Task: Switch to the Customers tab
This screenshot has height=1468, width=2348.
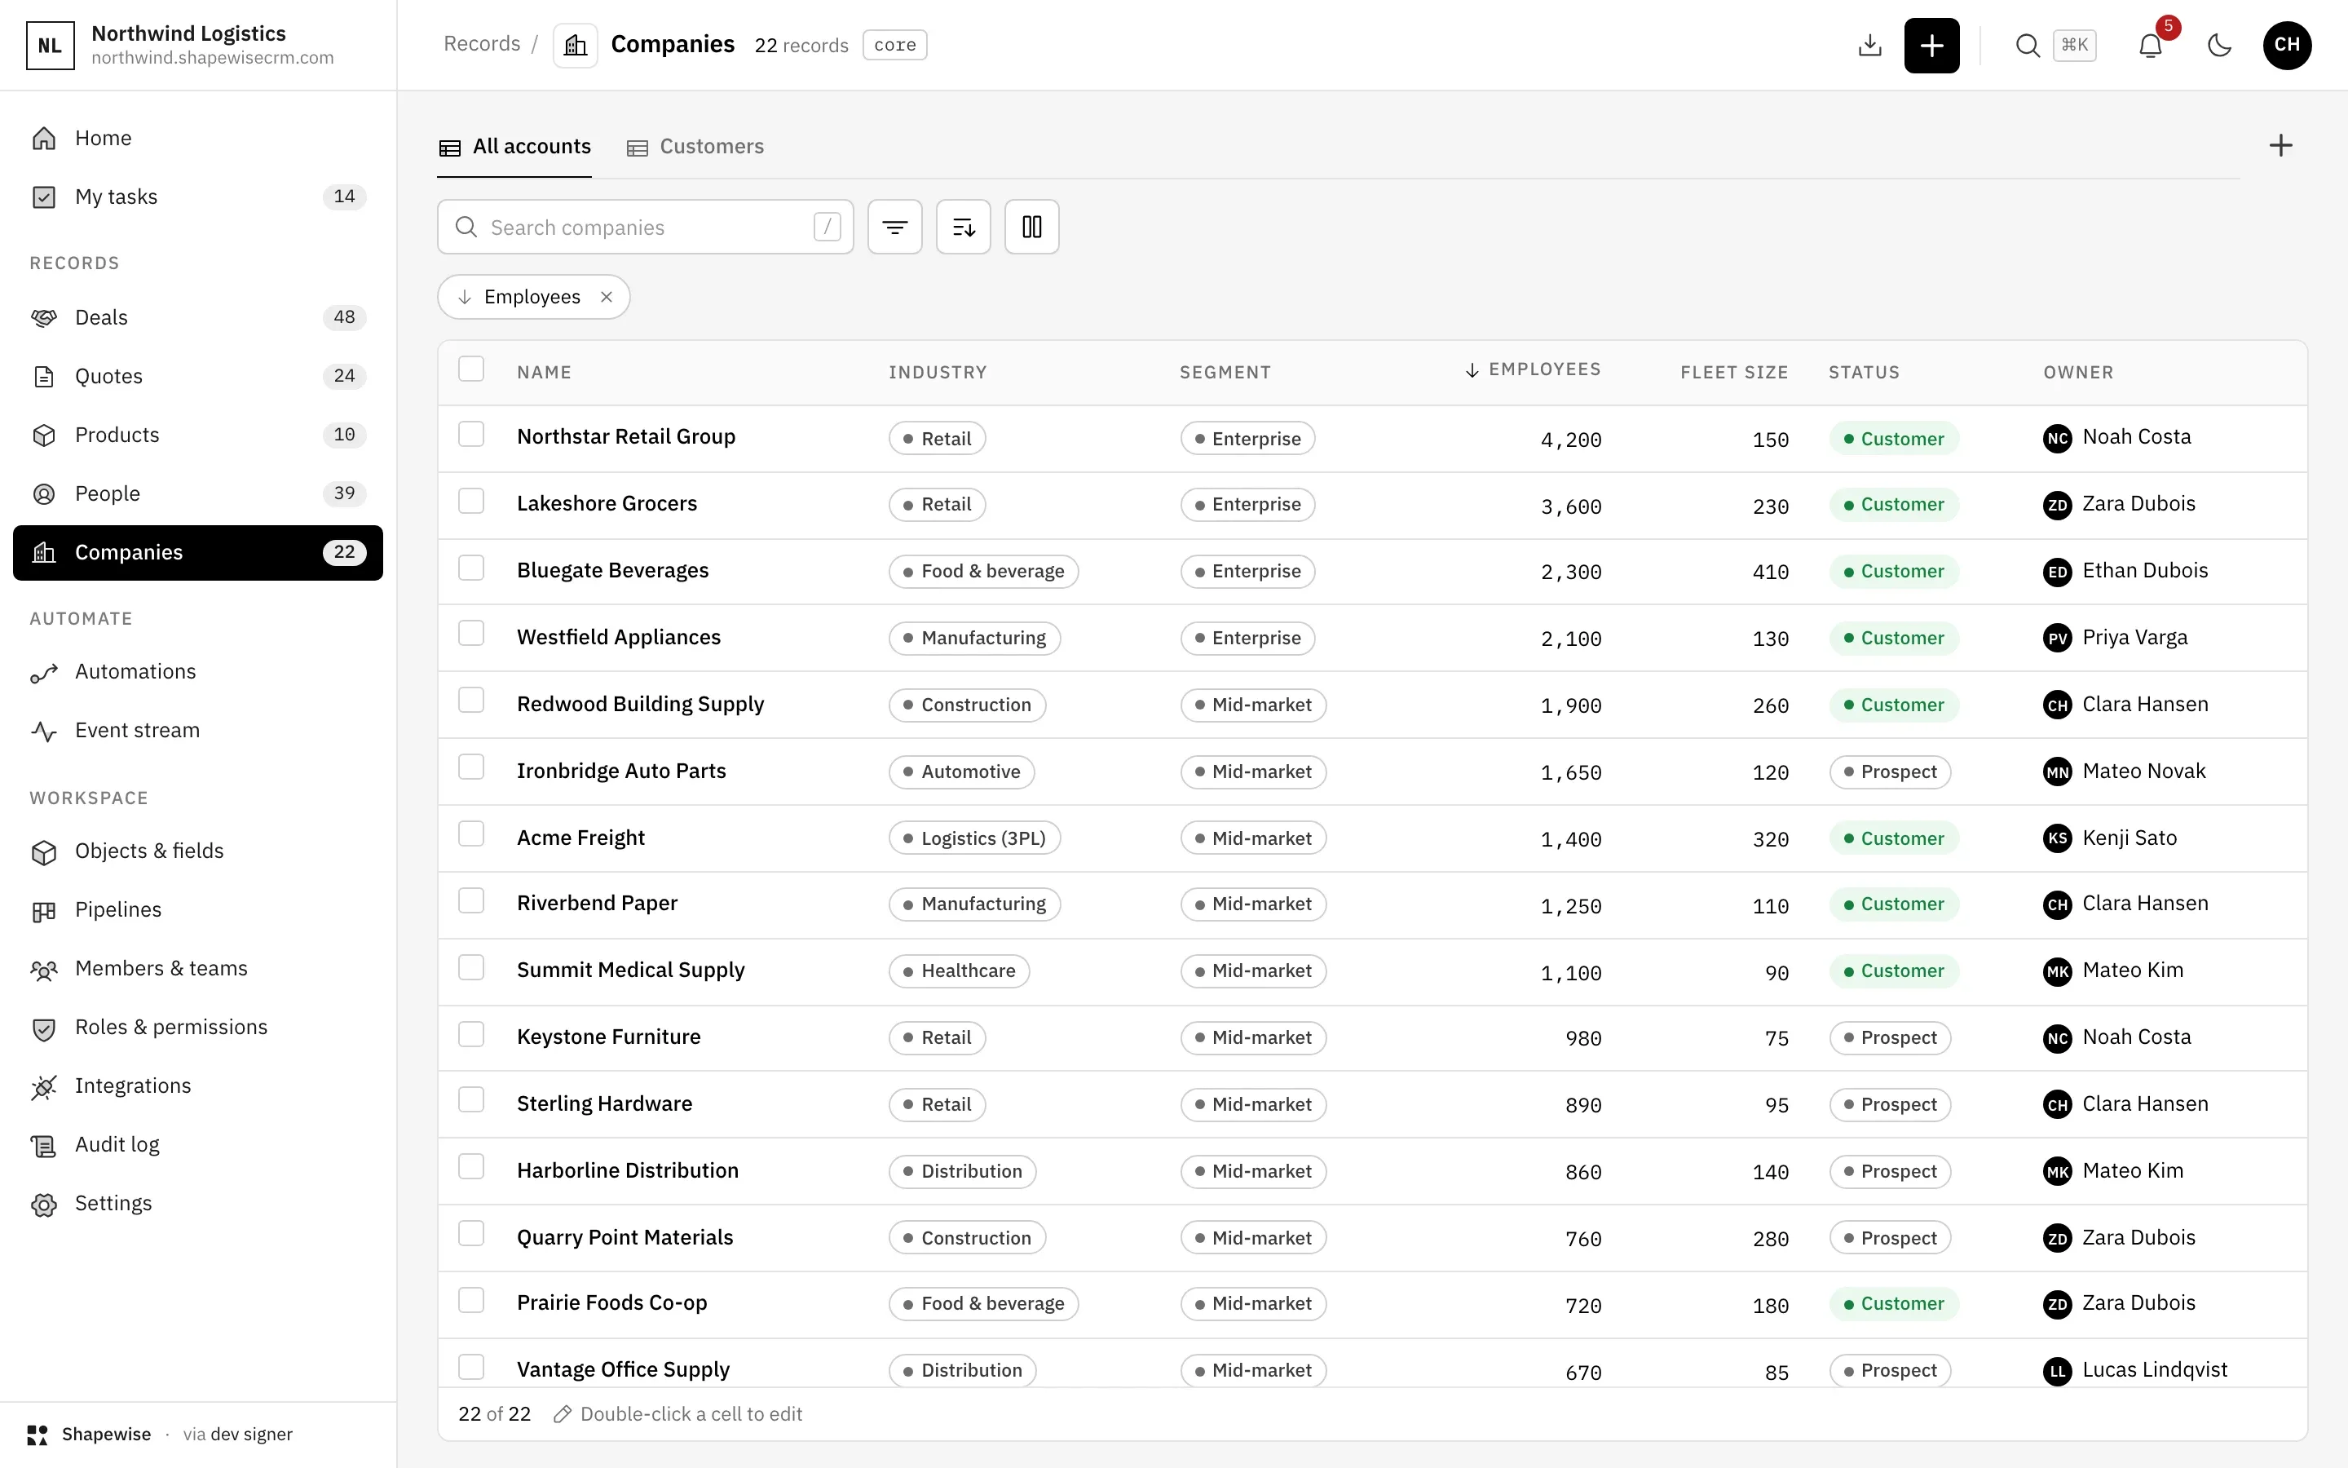Action: click(x=695, y=147)
